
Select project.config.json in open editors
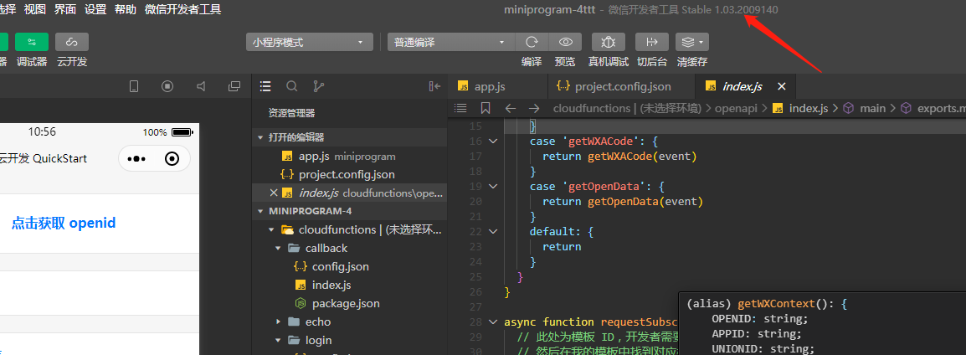(350, 174)
